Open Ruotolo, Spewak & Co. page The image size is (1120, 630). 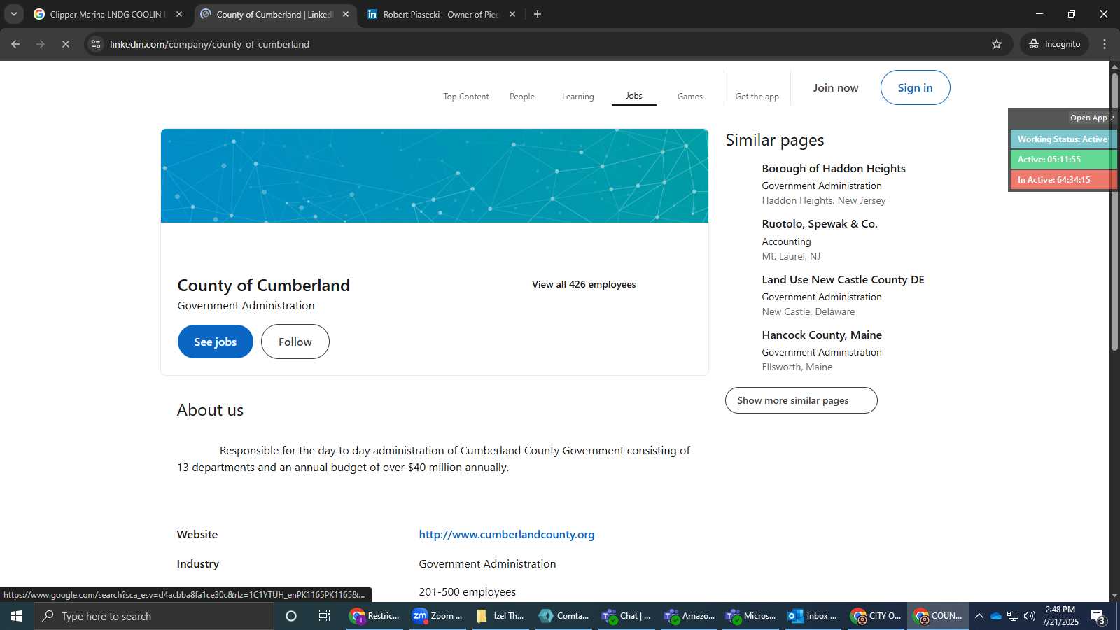820,224
